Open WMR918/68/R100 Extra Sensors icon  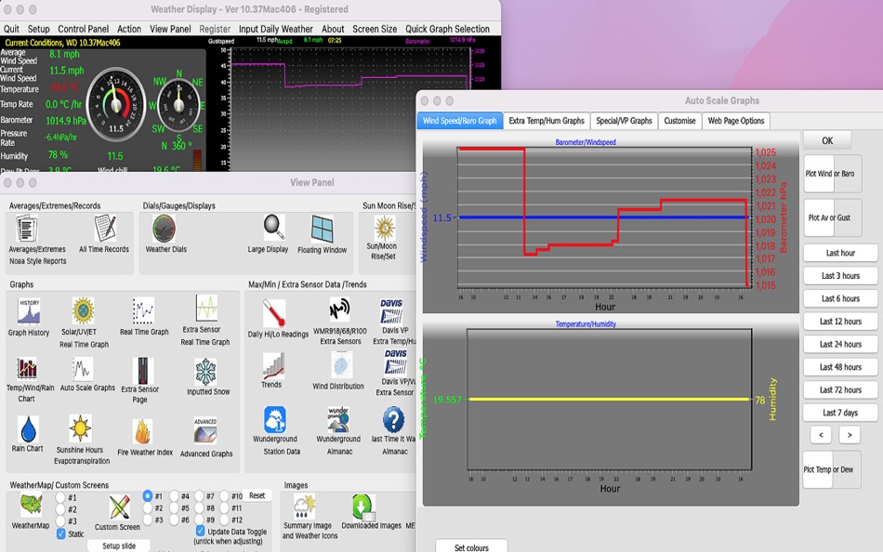tap(339, 310)
